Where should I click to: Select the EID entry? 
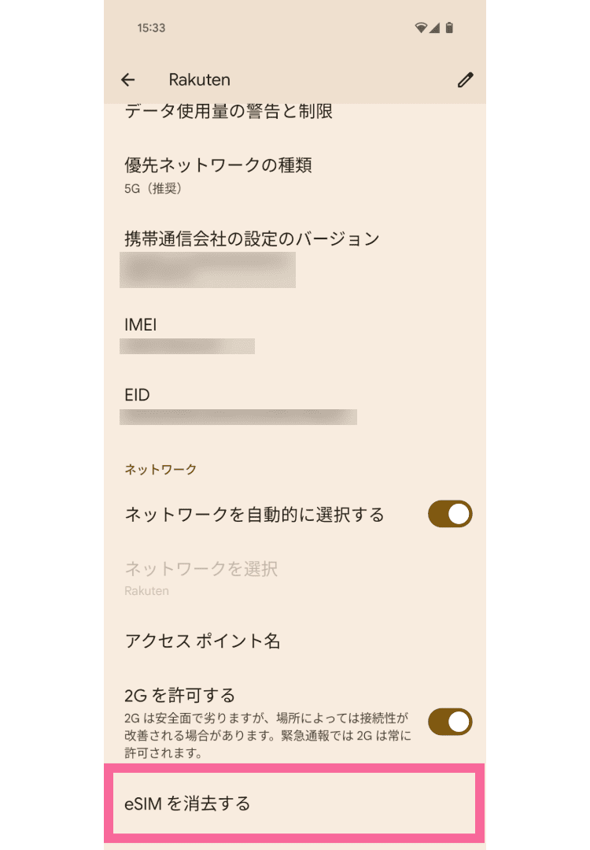click(138, 395)
